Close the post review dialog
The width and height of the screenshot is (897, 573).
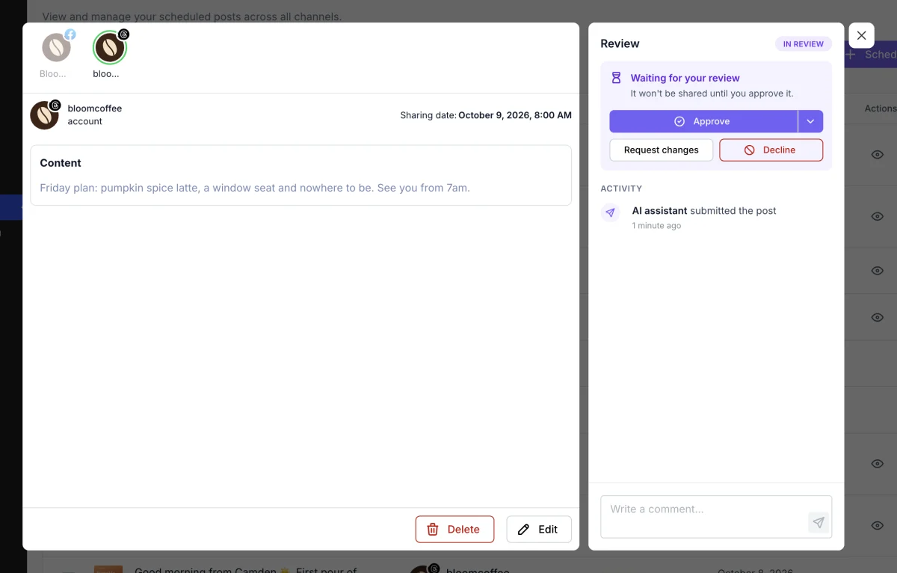[861, 35]
